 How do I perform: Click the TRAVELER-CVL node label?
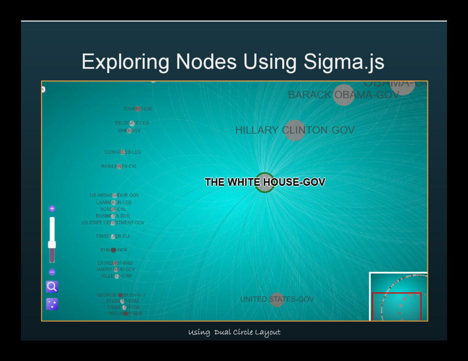[124, 308]
